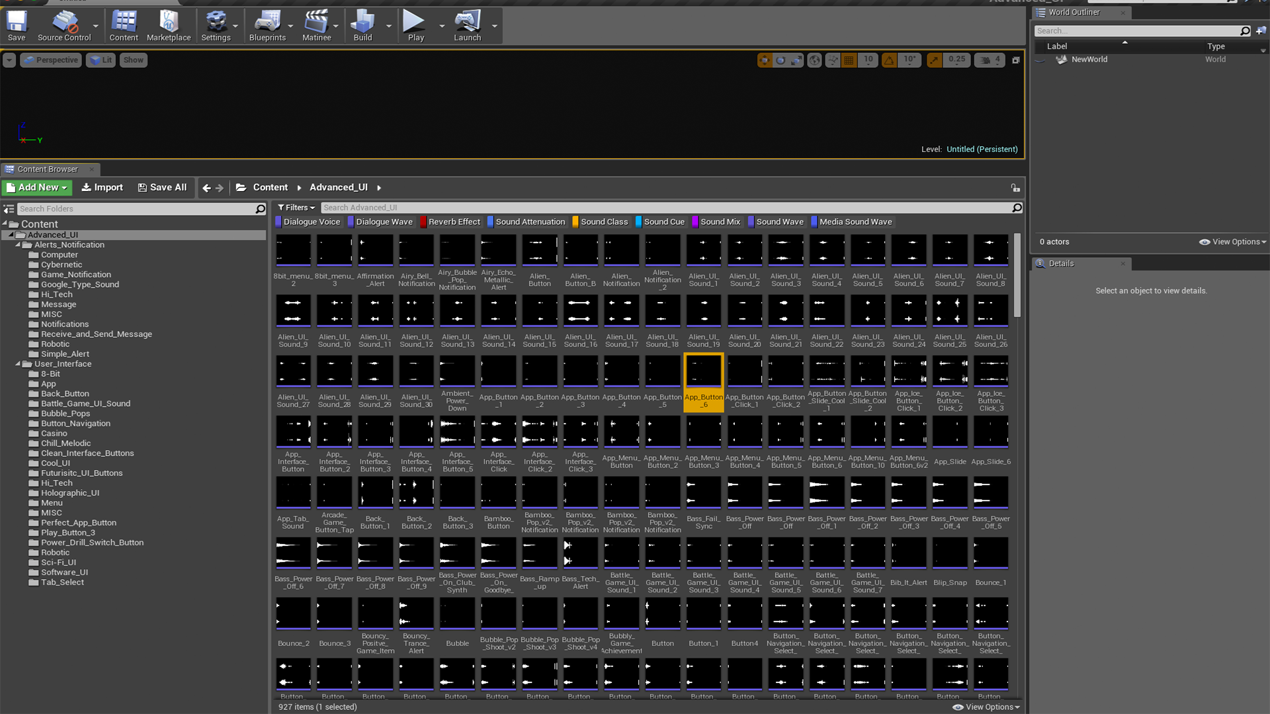Select the scale gizmo tool
Screen dimensions: 1270x714
tap(796, 60)
